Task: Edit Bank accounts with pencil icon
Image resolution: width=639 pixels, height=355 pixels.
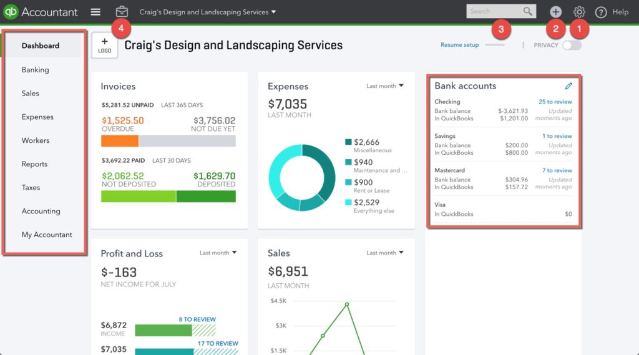Action: 568,86
